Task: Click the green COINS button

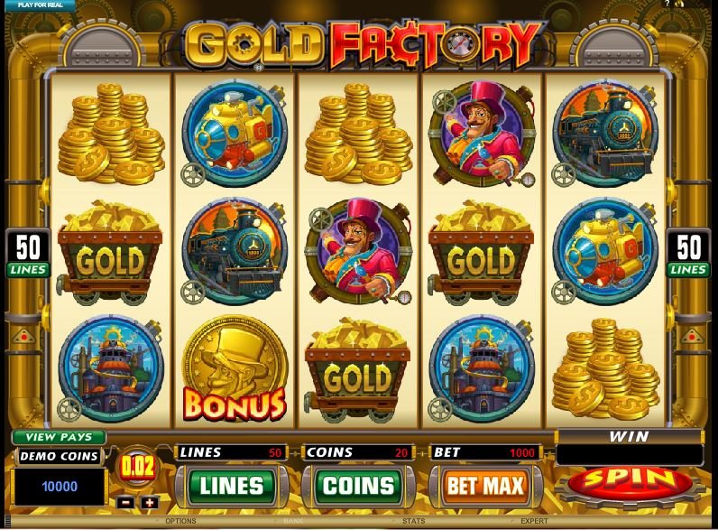Action: point(358,486)
